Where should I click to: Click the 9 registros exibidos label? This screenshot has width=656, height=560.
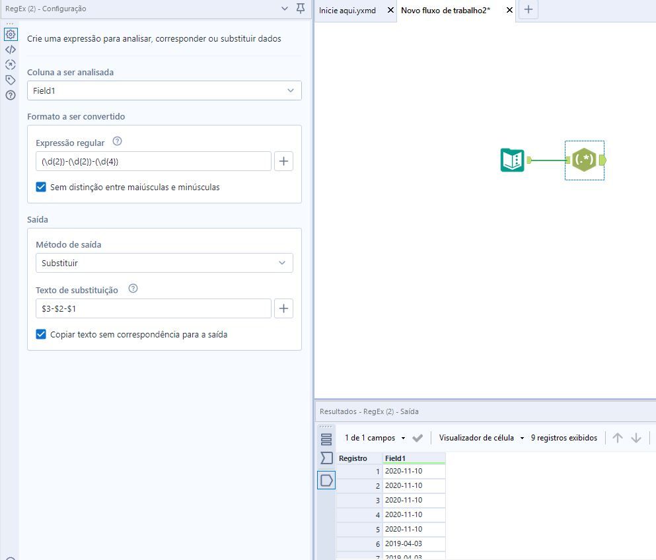[x=564, y=438]
